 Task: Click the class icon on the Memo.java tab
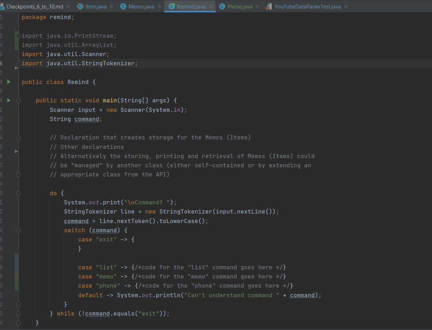[x=124, y=6]
